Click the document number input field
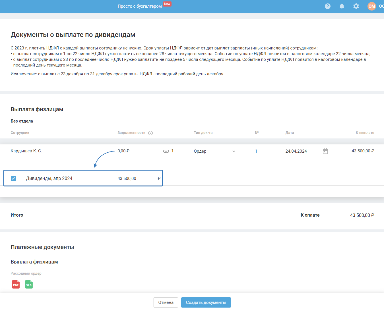The width and height of the screenshot is (384, 309). click(268, 151)
